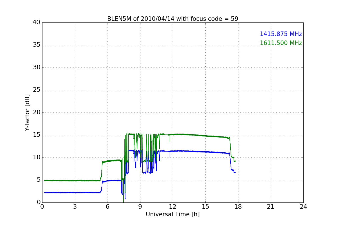Click the y-axis tick label '40'
This screenshot has width=337, height=225.
37,22
